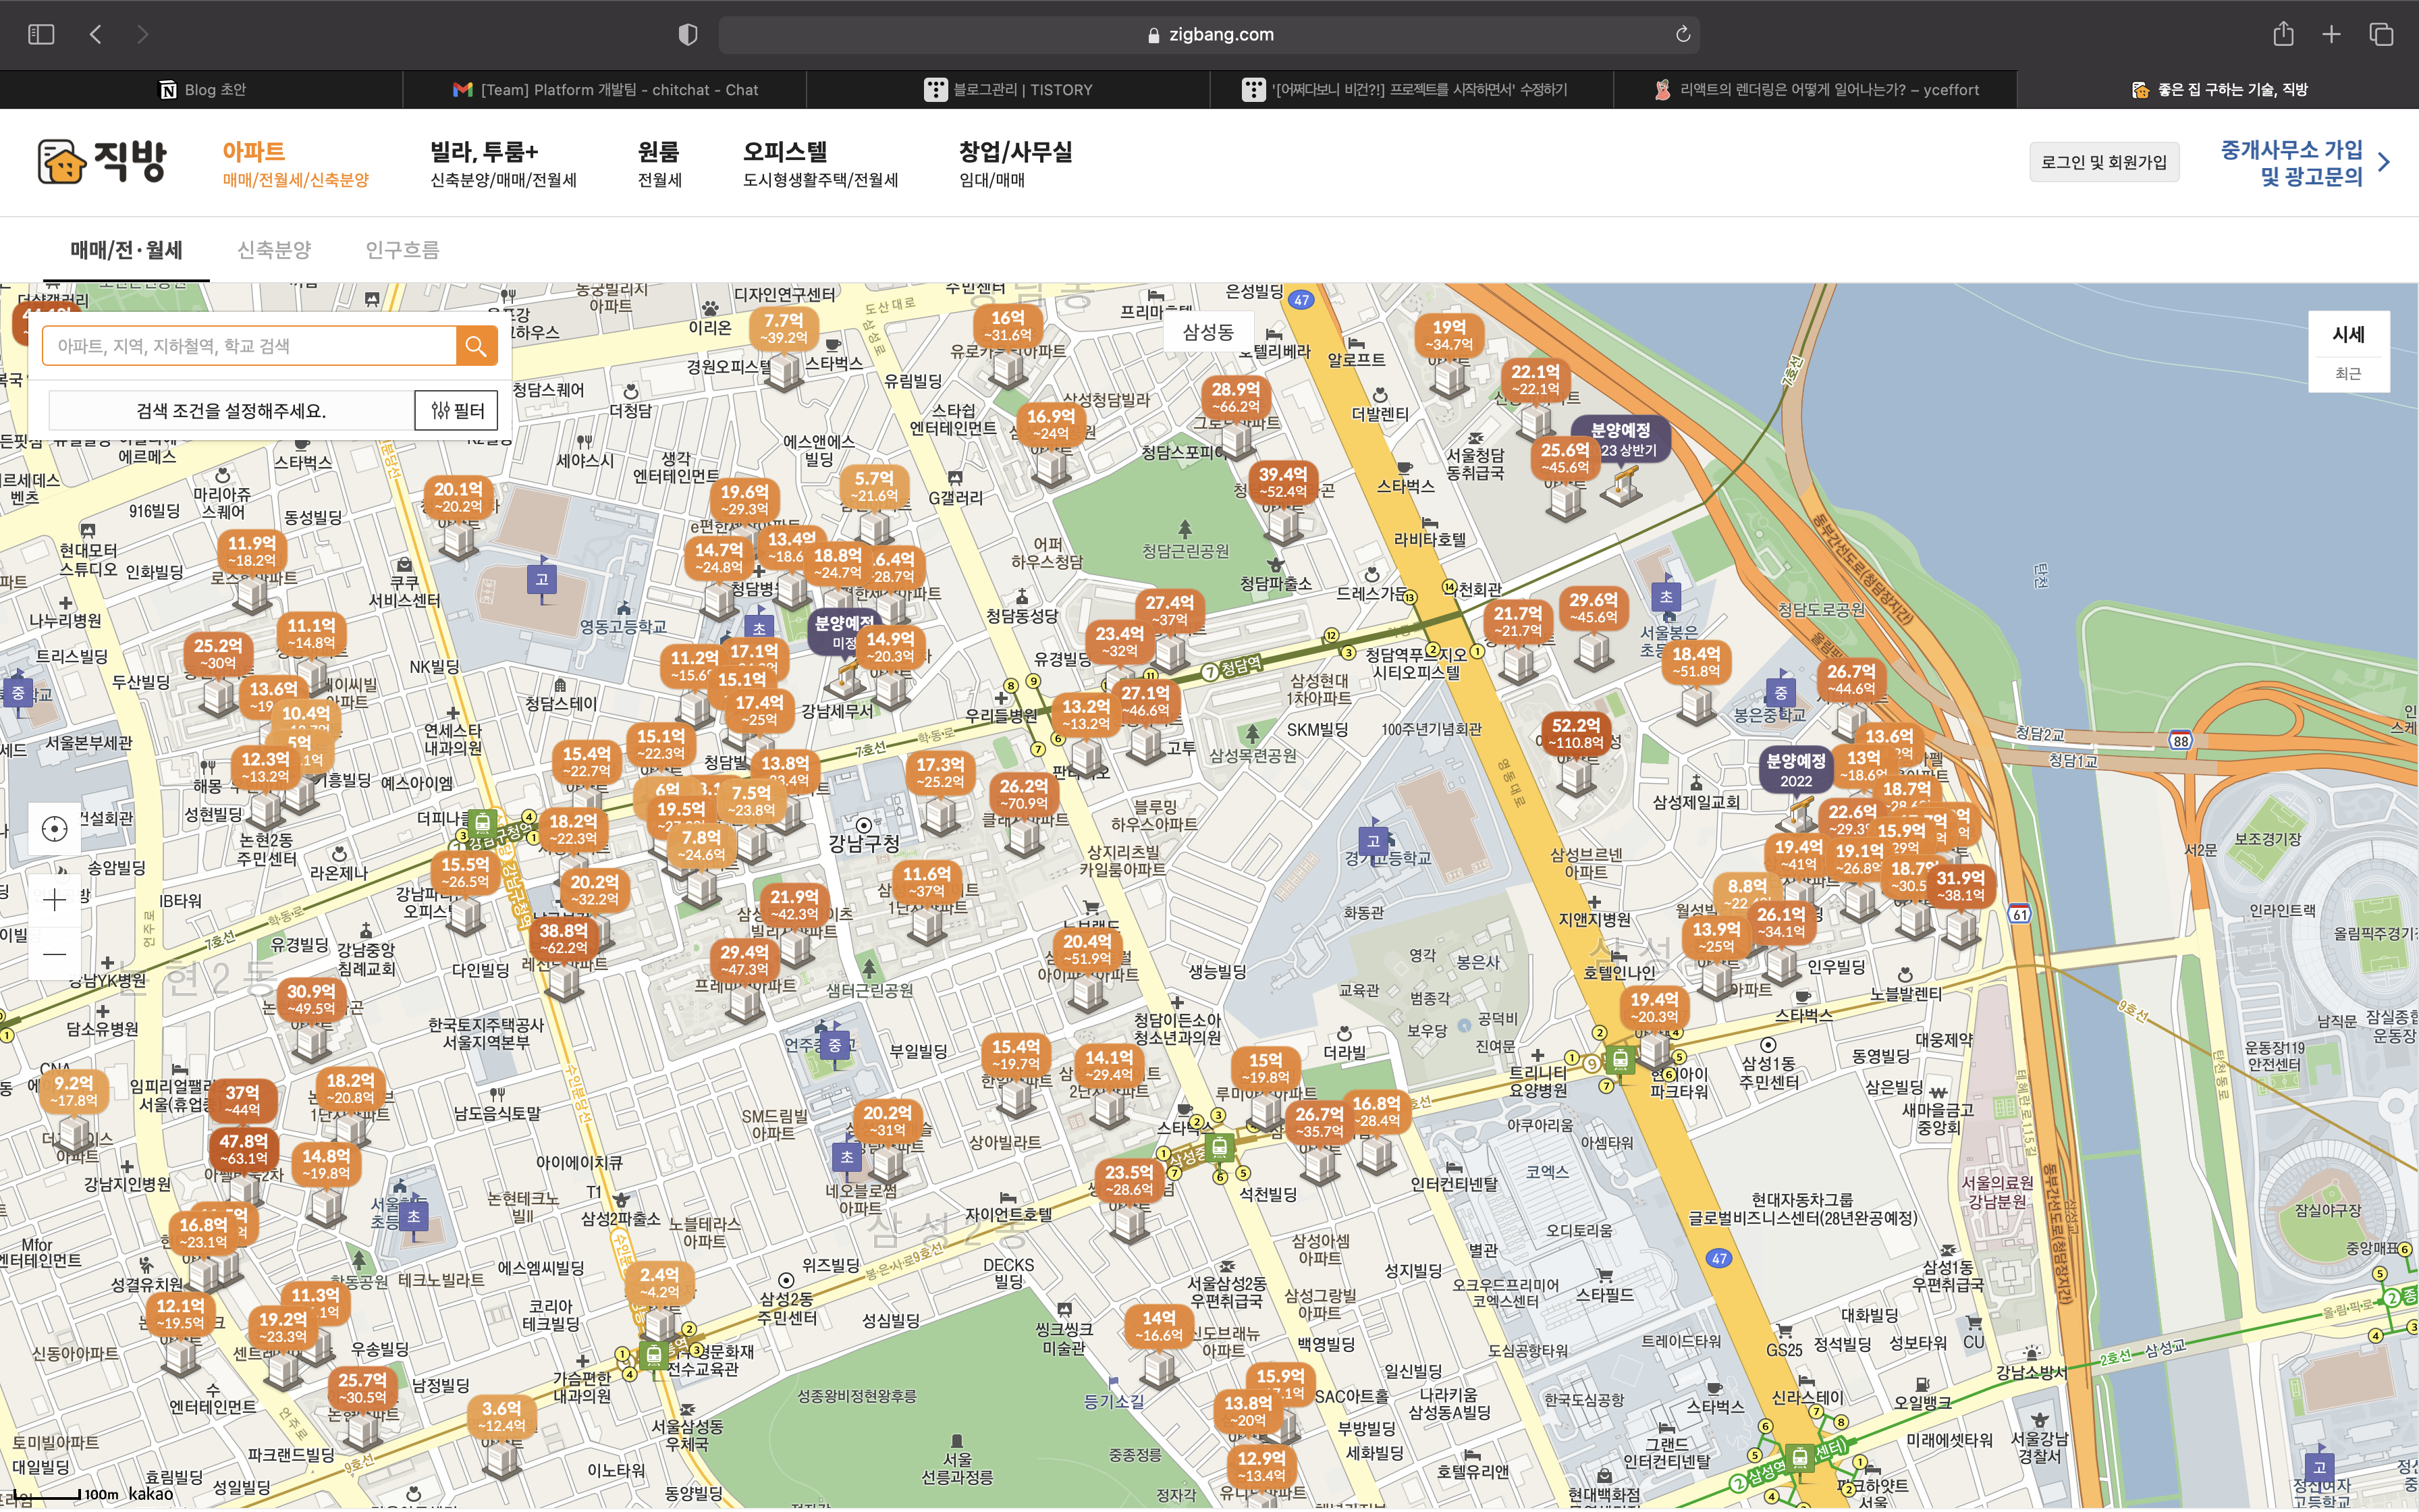Switch to the 인구흐름 tab
The height and width of the screenshot is (1512, 2419).
click(x=402, y=250)
